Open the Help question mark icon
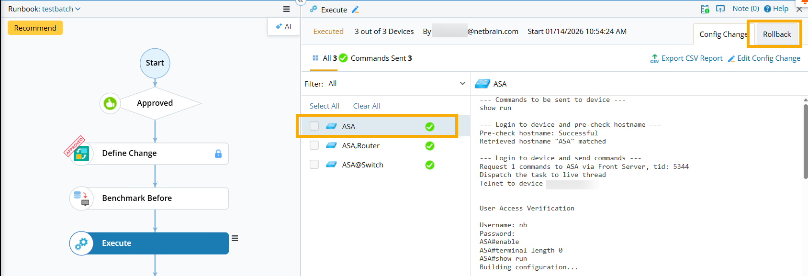This screenshot has height=276, width=808. 767,9
